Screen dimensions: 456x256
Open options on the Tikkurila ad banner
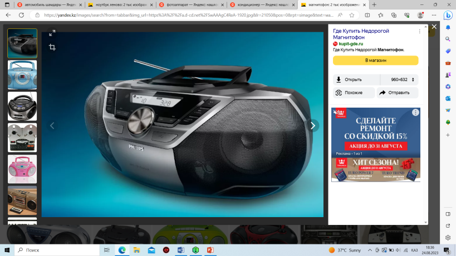[x=415, y=113]
